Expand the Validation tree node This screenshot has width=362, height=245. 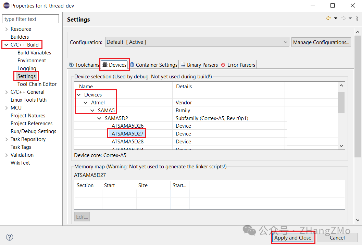coord(7,155)
